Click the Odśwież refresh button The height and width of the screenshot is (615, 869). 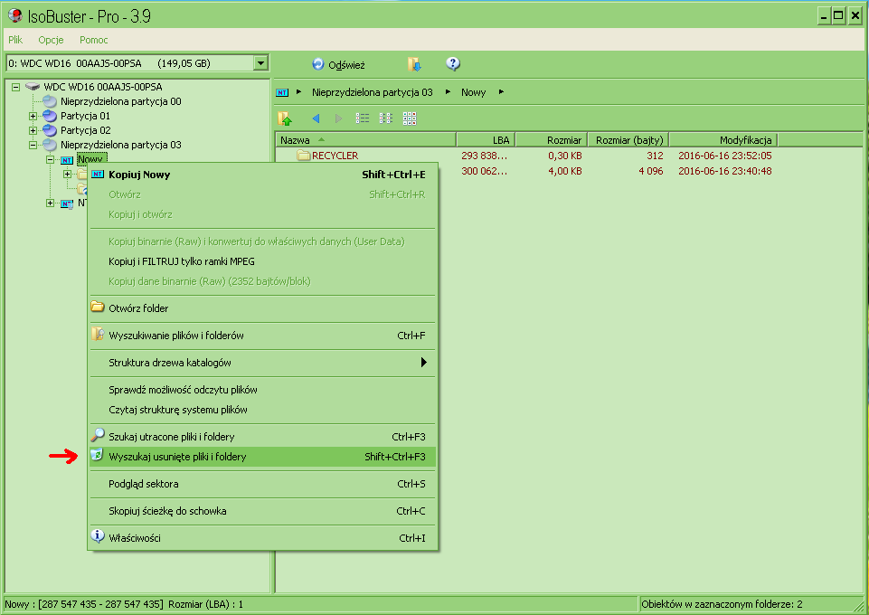[x=338, y=65]
